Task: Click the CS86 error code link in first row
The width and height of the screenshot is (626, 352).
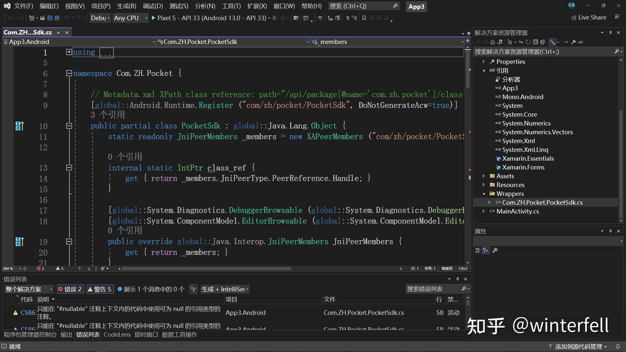Action: pos(28,312)
